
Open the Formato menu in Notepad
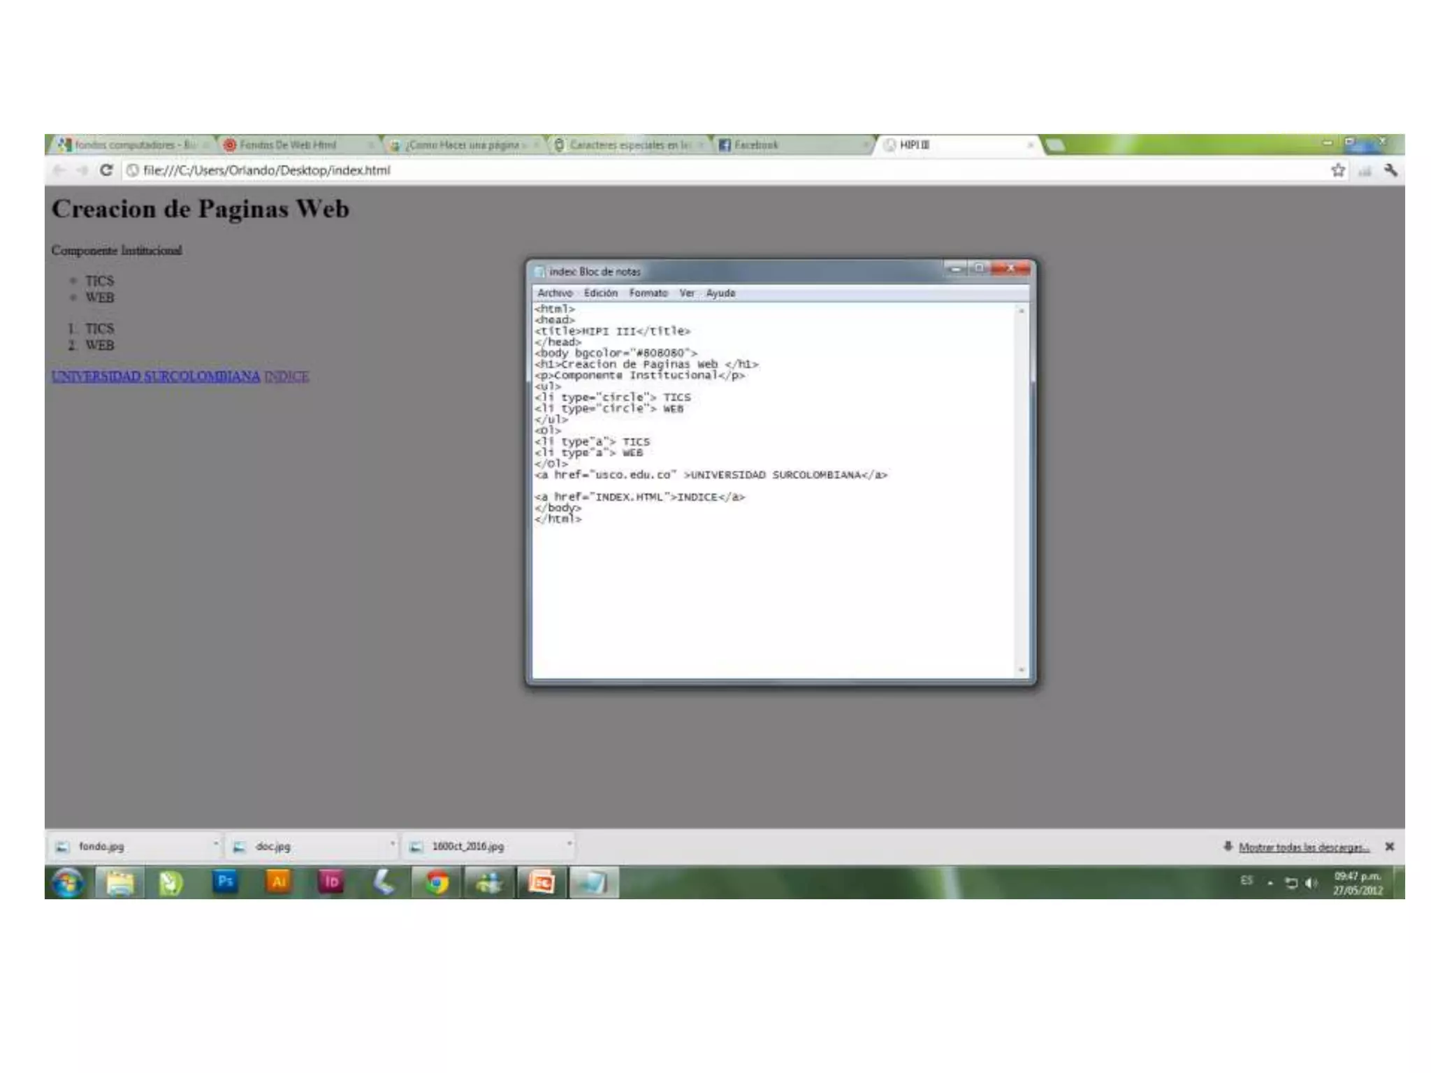(x=648, y=293)
